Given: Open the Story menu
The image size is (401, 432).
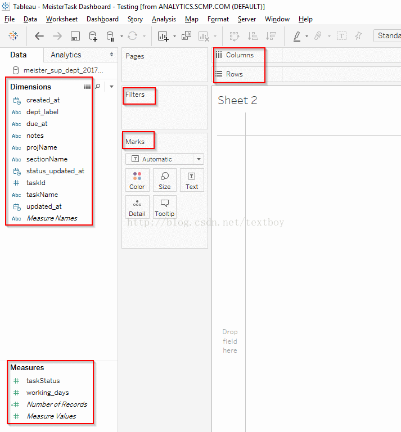Looking at the screenshot, I should [x=135, y=19].
